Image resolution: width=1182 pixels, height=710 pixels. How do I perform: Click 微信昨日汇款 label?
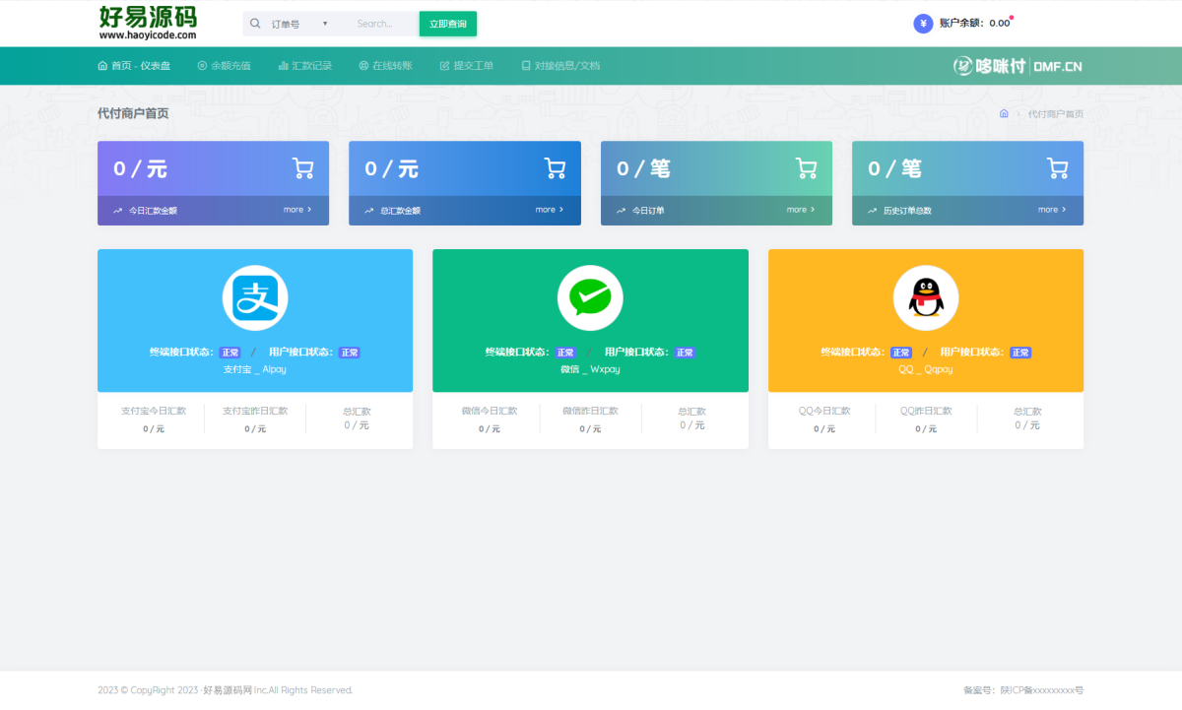coord(590,411)
